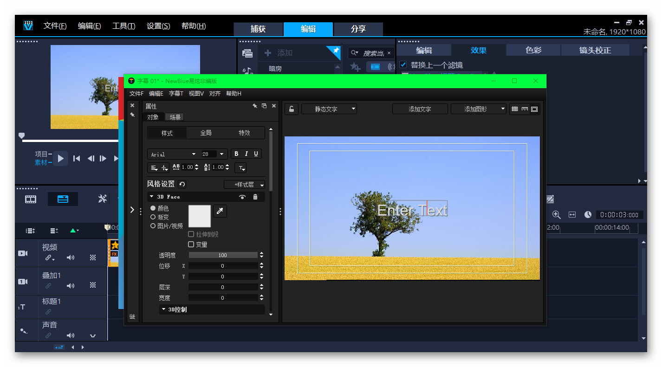This screenshot has width=662, height=367.
Task: Expand the 3D控制 section
Action: (x=164, y=309)
